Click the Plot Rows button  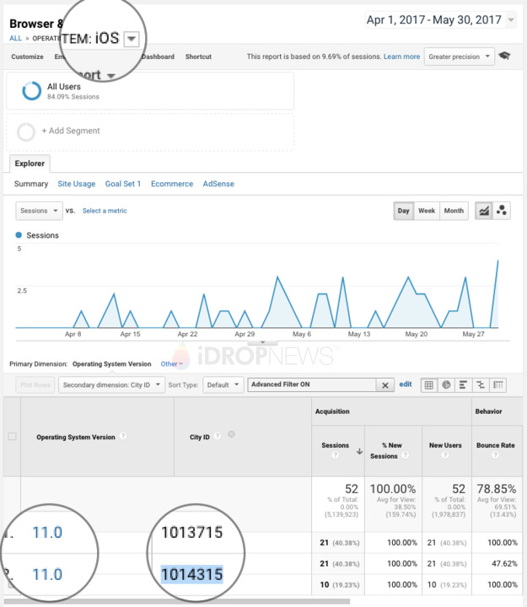(x=35, y=385)
